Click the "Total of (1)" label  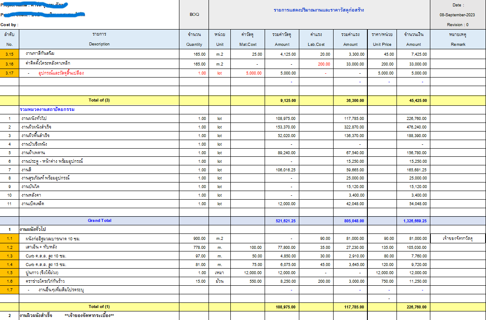99,307
